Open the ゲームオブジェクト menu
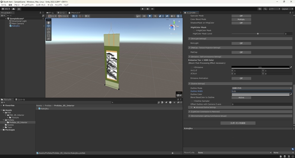Viewport: 295px width, 158px height. [28, 5]
